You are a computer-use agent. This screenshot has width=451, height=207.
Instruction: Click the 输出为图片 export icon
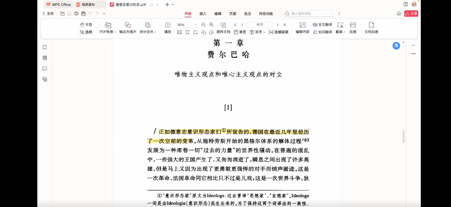pyautogui.click(x=128, y=25)
